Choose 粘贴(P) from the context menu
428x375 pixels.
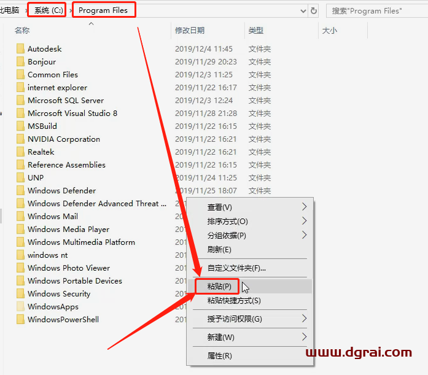pos(219,287)
